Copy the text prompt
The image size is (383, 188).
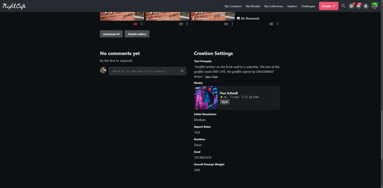coord(215,77)
